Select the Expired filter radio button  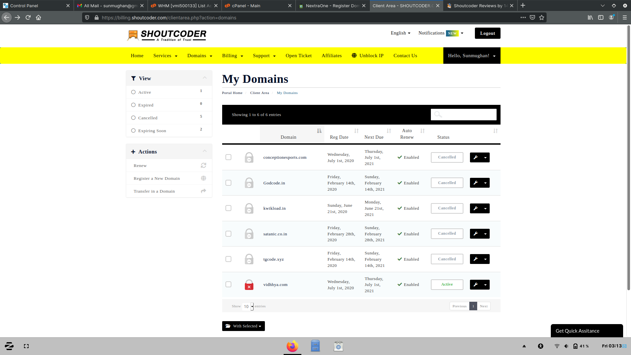(133, 105)
